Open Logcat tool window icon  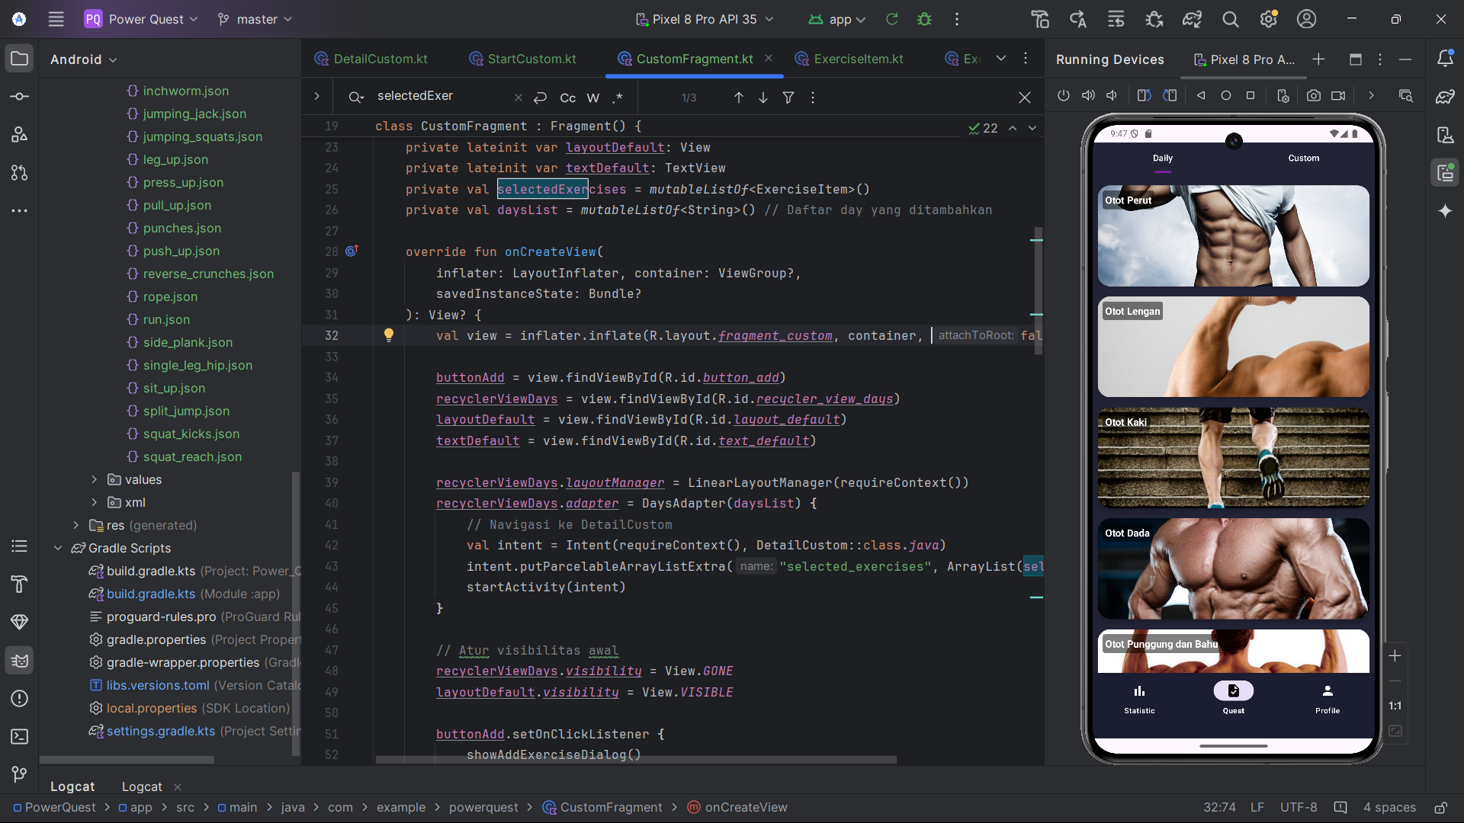click(20, 661)
